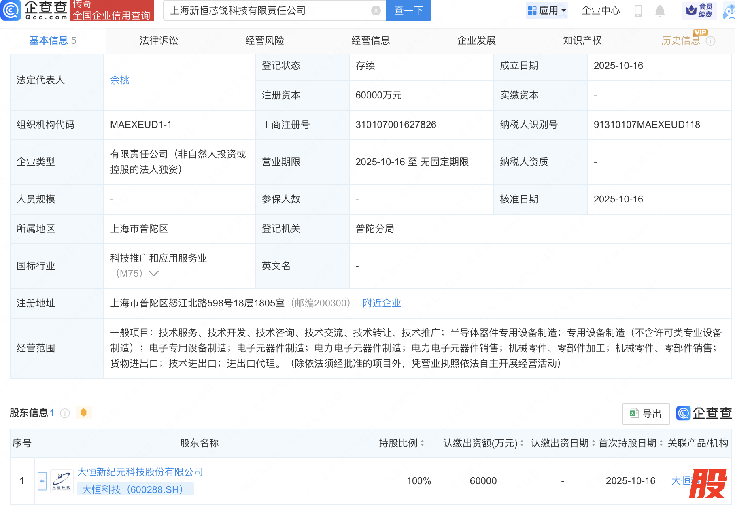Open the mobile phone app icon
735x506 pixels.
(638, 11)
